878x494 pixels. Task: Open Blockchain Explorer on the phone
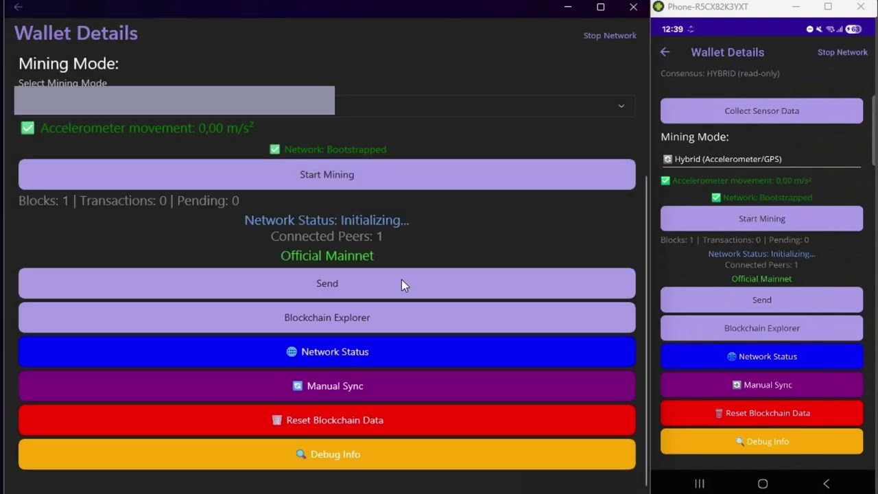(x=761, y=328)
